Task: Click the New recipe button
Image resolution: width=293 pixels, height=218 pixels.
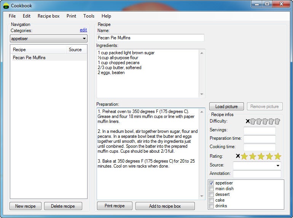Action: click(25, 206)
